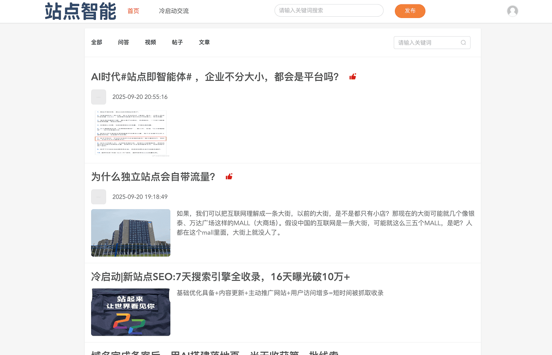Click thumbs-up icon beside 为什么独立站点会自带流量 title
The image size is (552, 355).
click(229, 177)
